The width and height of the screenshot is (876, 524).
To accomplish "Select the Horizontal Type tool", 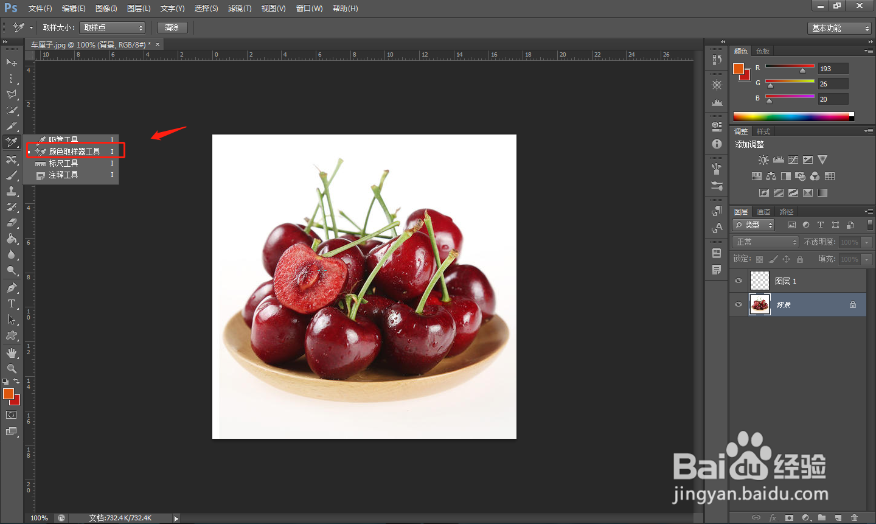I will [12, 304].
